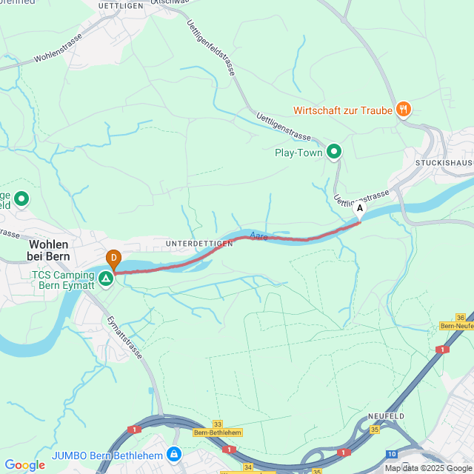Viewport: 474px width, 474px height.
Task: Click the Aare river label
Action: pyautogui.click(x=258, y=236)
